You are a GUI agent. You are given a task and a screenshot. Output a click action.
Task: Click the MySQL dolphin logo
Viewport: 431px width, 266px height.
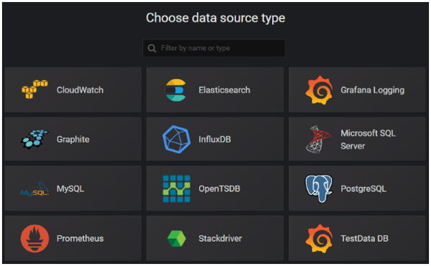[34, 189]
